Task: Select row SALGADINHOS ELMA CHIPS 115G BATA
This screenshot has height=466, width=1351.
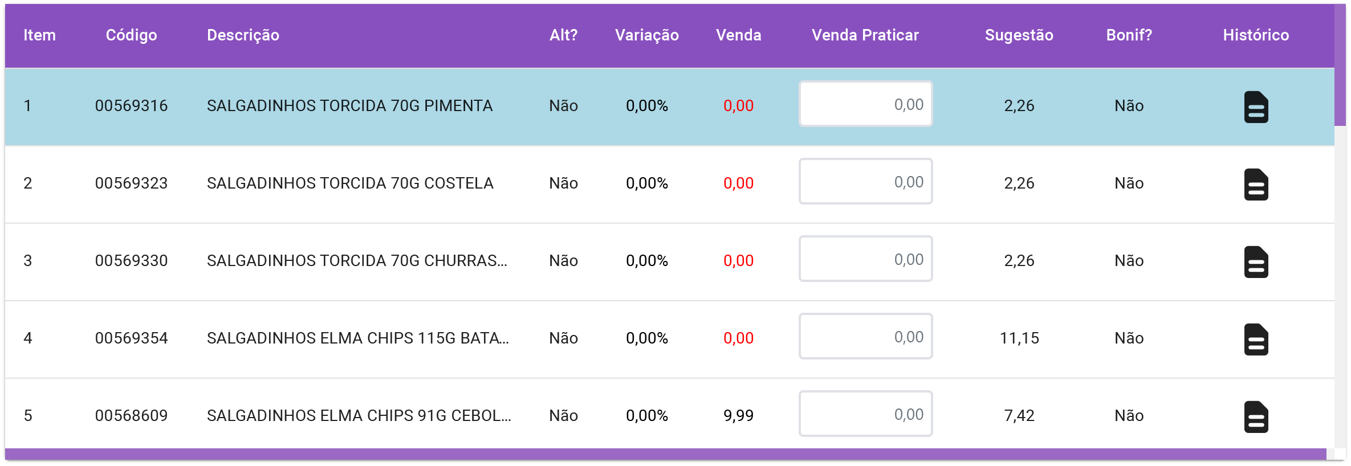Action: point(670,339)
